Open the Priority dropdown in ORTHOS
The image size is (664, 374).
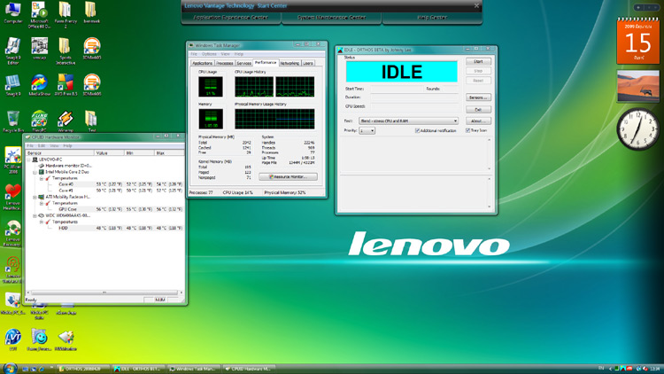(x=367, y=130)
